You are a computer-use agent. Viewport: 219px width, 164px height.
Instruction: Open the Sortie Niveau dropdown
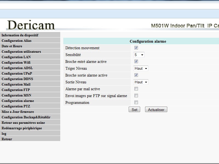141,82
